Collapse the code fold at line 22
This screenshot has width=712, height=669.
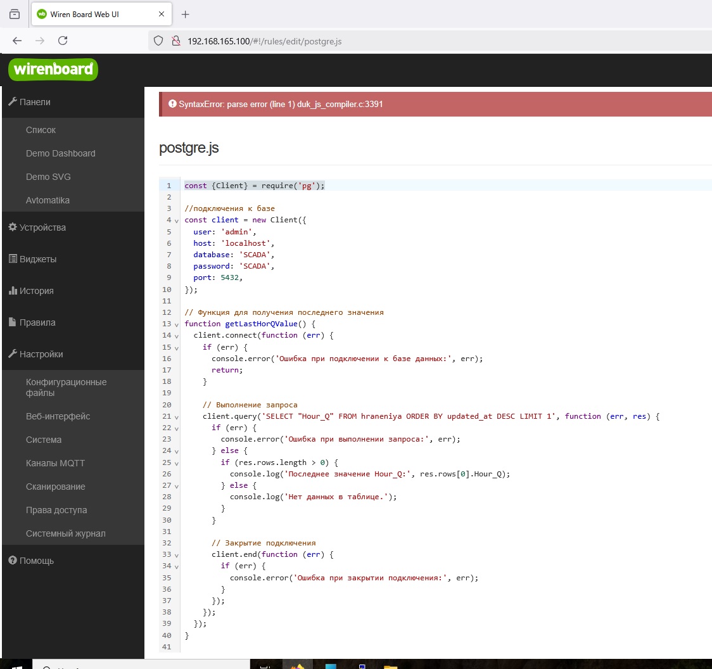click(177, 429)
